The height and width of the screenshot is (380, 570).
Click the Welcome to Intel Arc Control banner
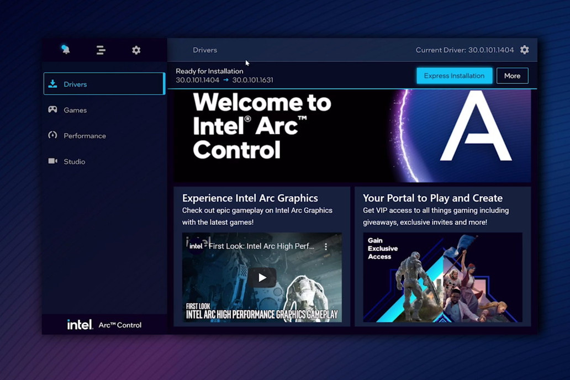352,136
